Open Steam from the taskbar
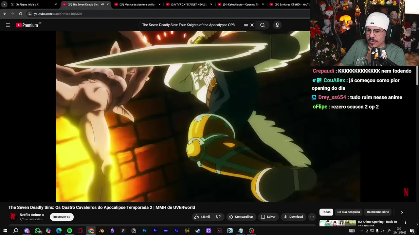419x235 pixels. coord(198,231)
